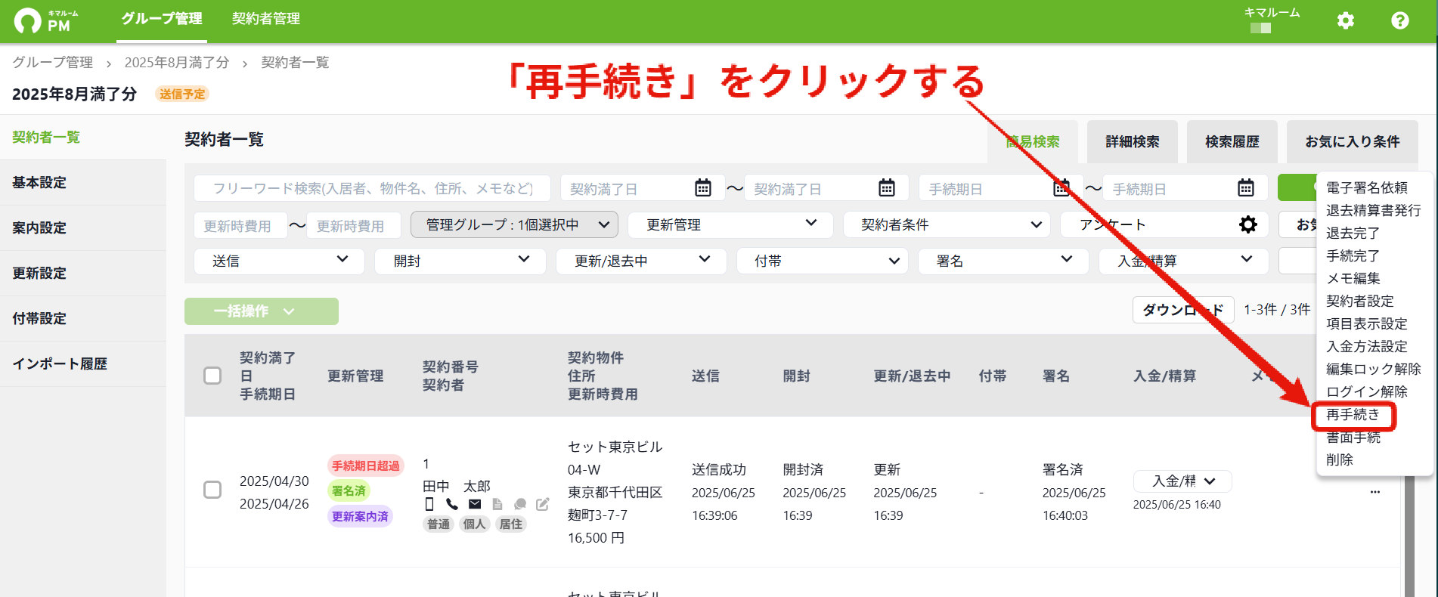Choose 書面手続 from the context menu

coord(1353,438)
